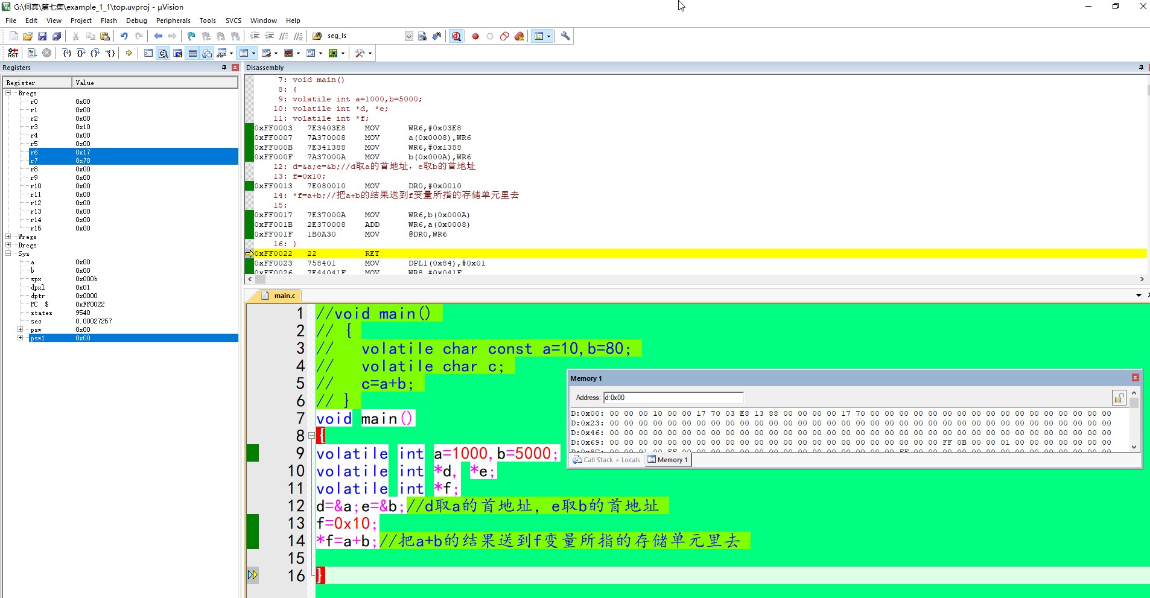1150x598 pixels.
Task: Open the Configuration wrench icon
Action: tap(565, 36)
